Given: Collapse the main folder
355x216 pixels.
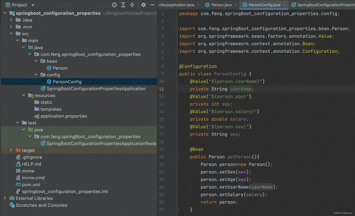Looking at the screenshot, I should click(17, 40).
